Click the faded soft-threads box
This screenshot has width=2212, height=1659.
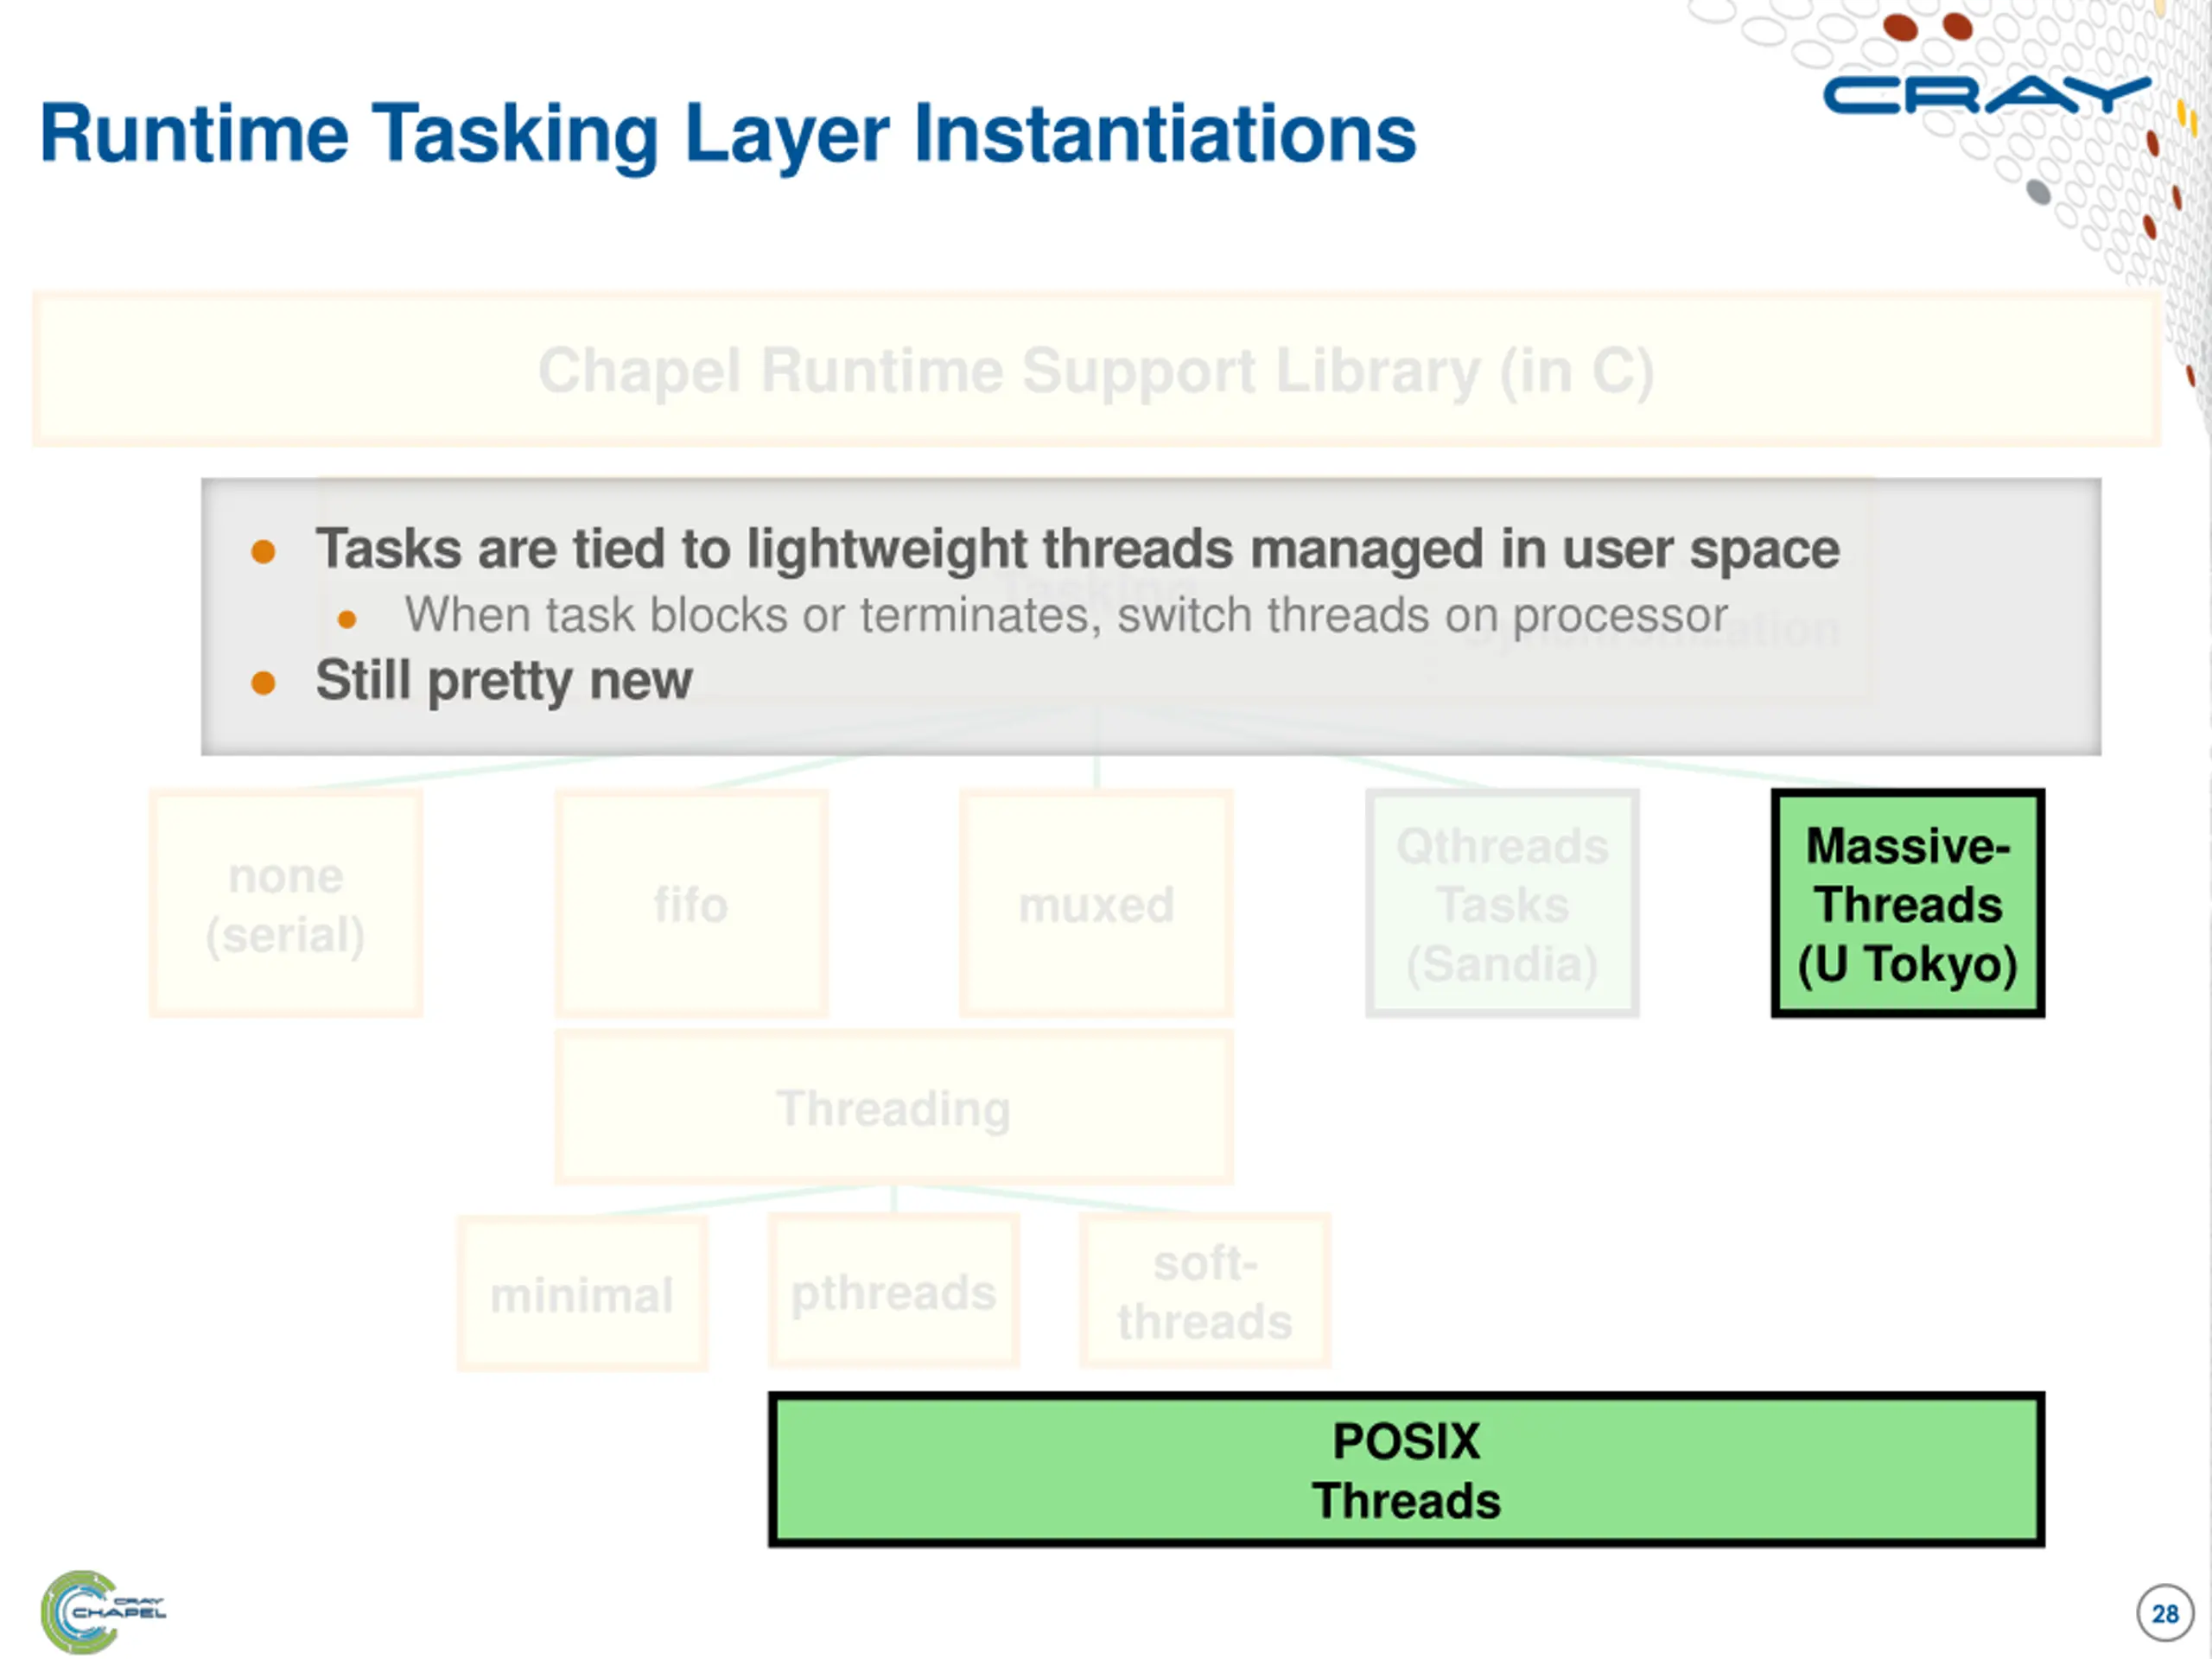[1205, 1291]
